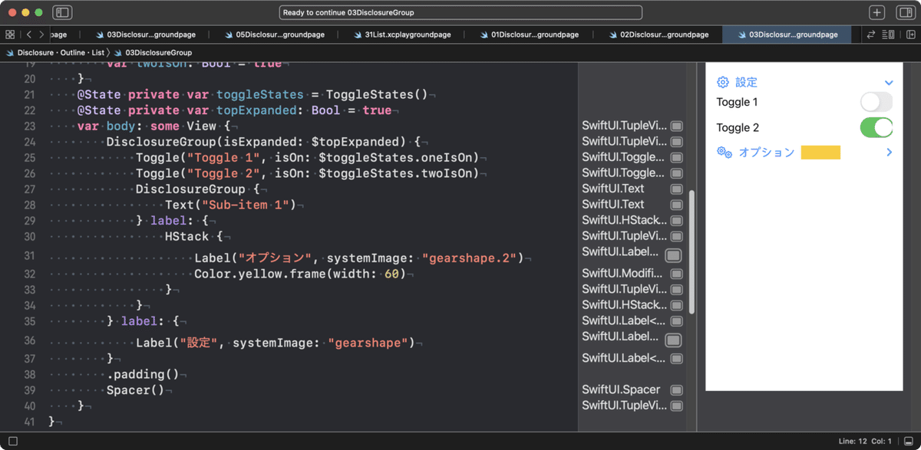Expand the オプション disclosure group chevron
The image size is (921, 450).
(x=889, y=152)
